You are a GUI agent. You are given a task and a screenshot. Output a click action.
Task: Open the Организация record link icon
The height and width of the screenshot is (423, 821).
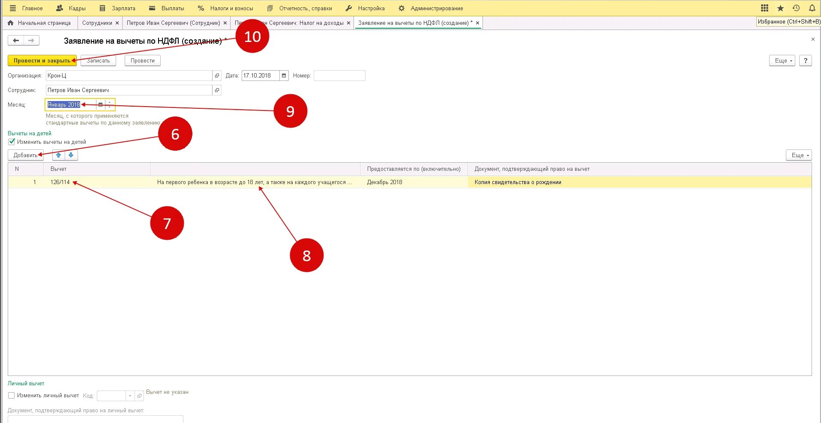217,75
